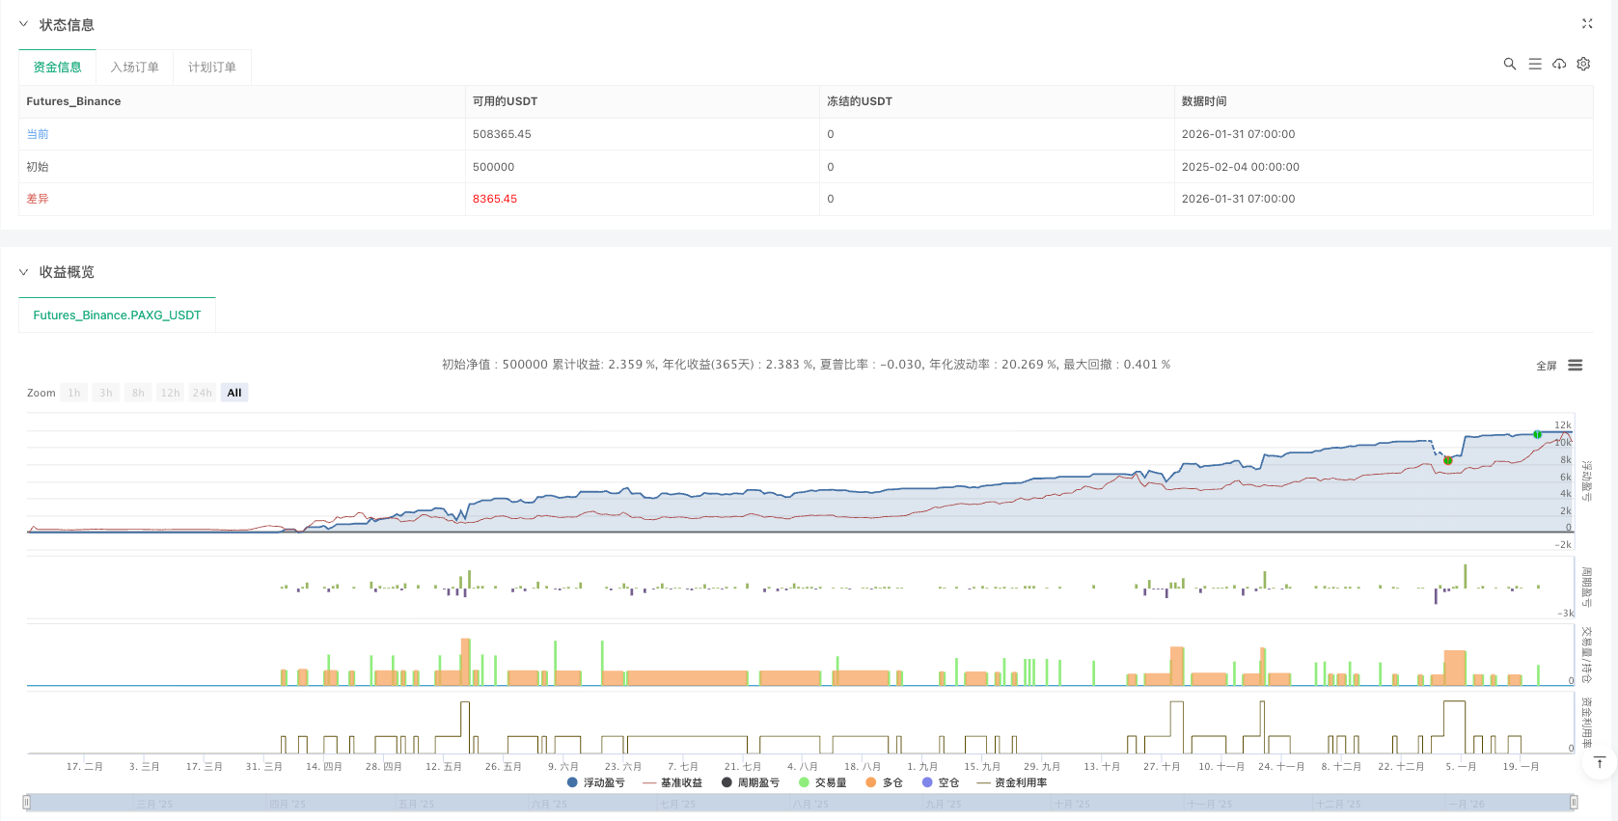Click the 当前 link in the table
The height and width of the screenshot is (821, 1618).
point(38,134)
